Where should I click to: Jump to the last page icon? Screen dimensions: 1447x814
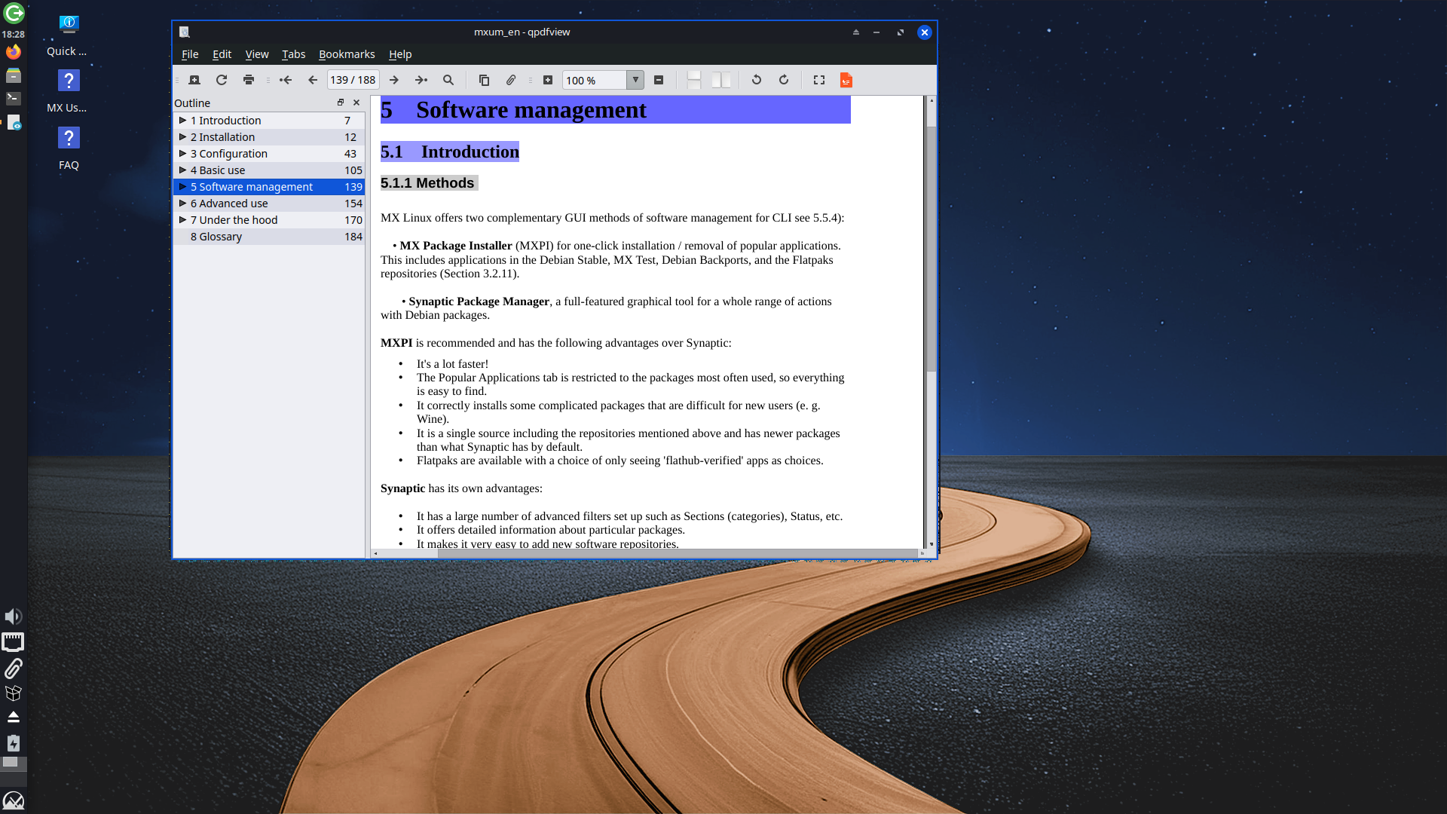[x=421, y=80]
